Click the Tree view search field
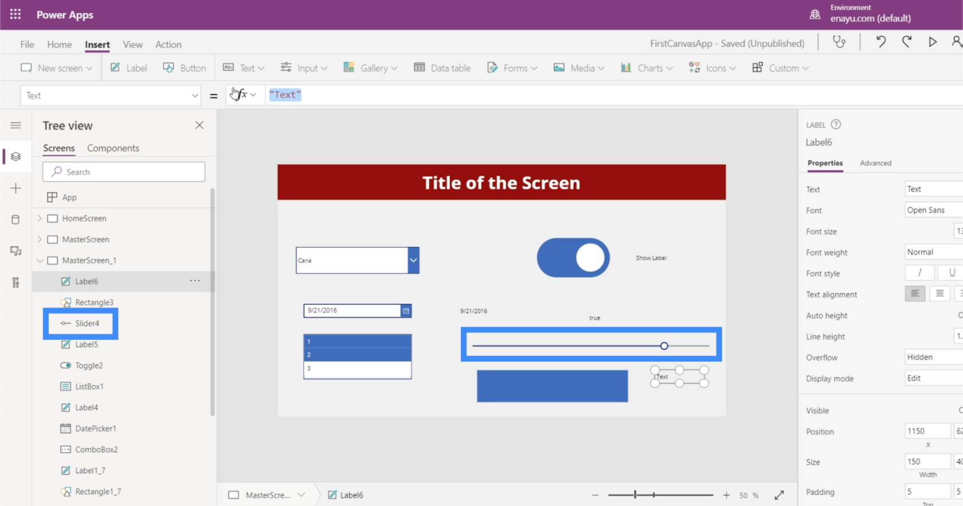This screenshot has width=963, height=506. click(x=124, y=172)
